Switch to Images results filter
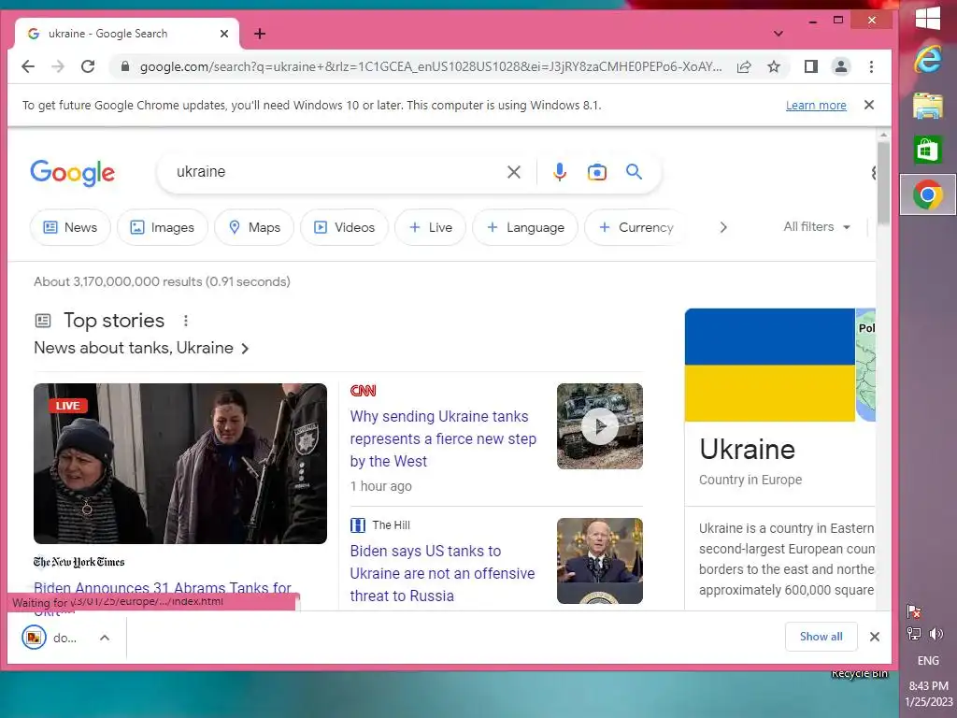957x718 pixels. click(163, 227)
